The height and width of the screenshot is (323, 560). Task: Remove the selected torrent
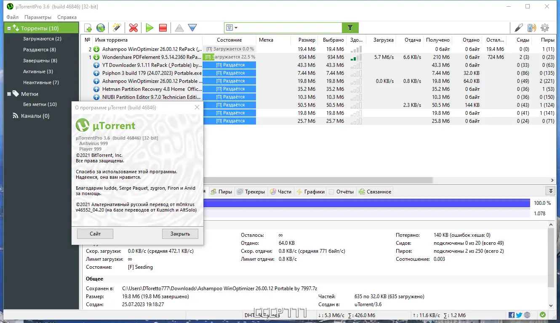pyautogui.click(x=133, y=27)
